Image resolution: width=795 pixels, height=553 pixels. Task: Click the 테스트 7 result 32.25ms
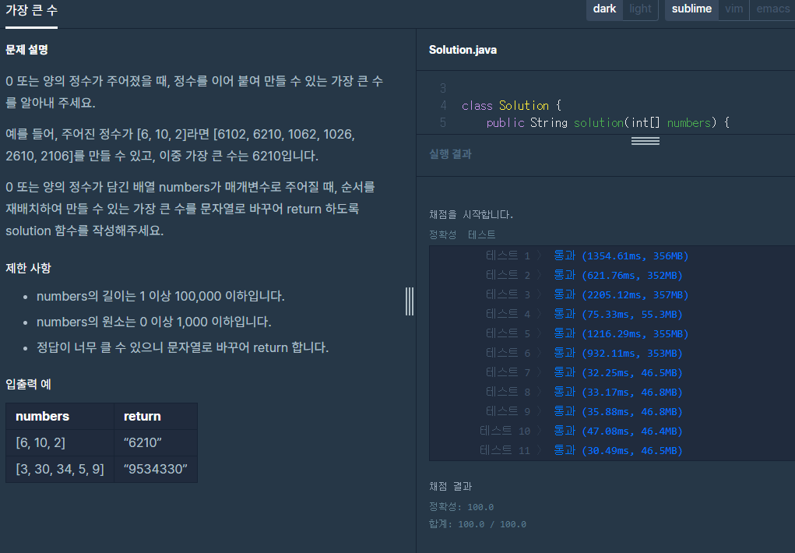(x=618, y=373)
